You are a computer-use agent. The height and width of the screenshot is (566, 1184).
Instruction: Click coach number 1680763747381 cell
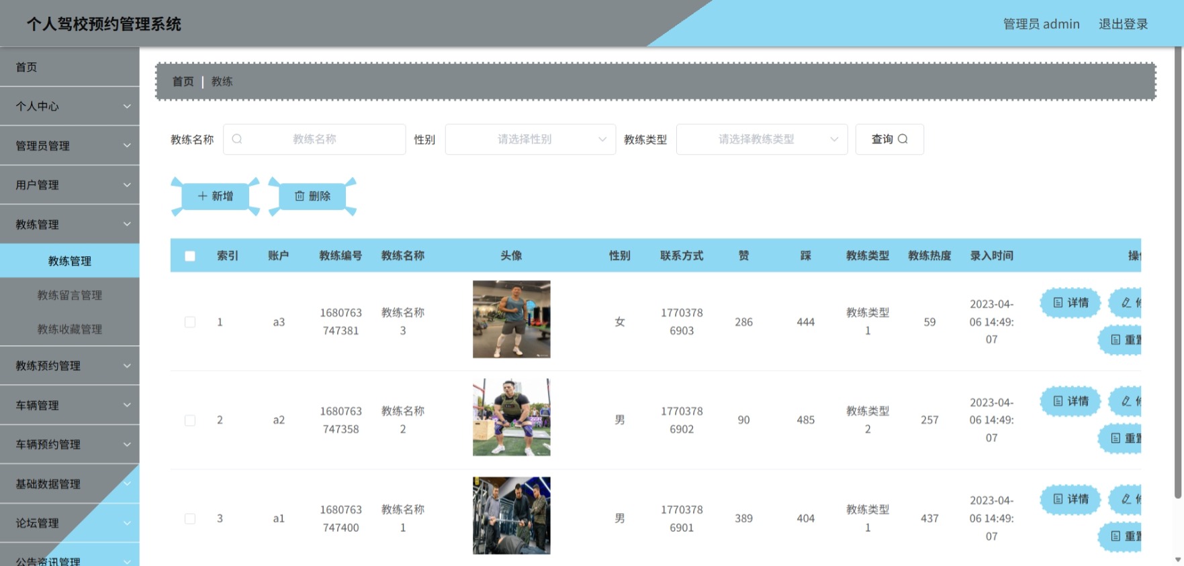click(x=340, y=322)
